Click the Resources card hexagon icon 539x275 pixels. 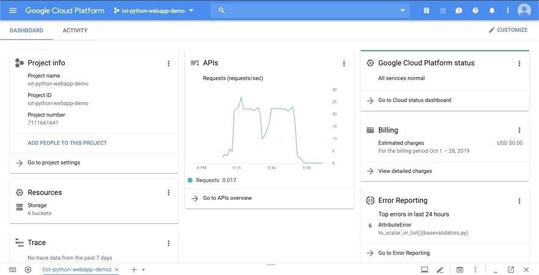click(20, 193)
